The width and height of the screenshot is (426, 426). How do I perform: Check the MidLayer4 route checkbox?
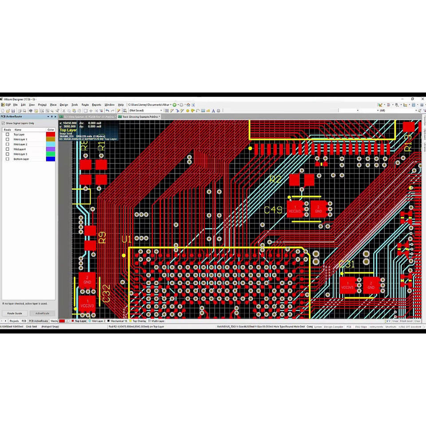coord(8,149)
